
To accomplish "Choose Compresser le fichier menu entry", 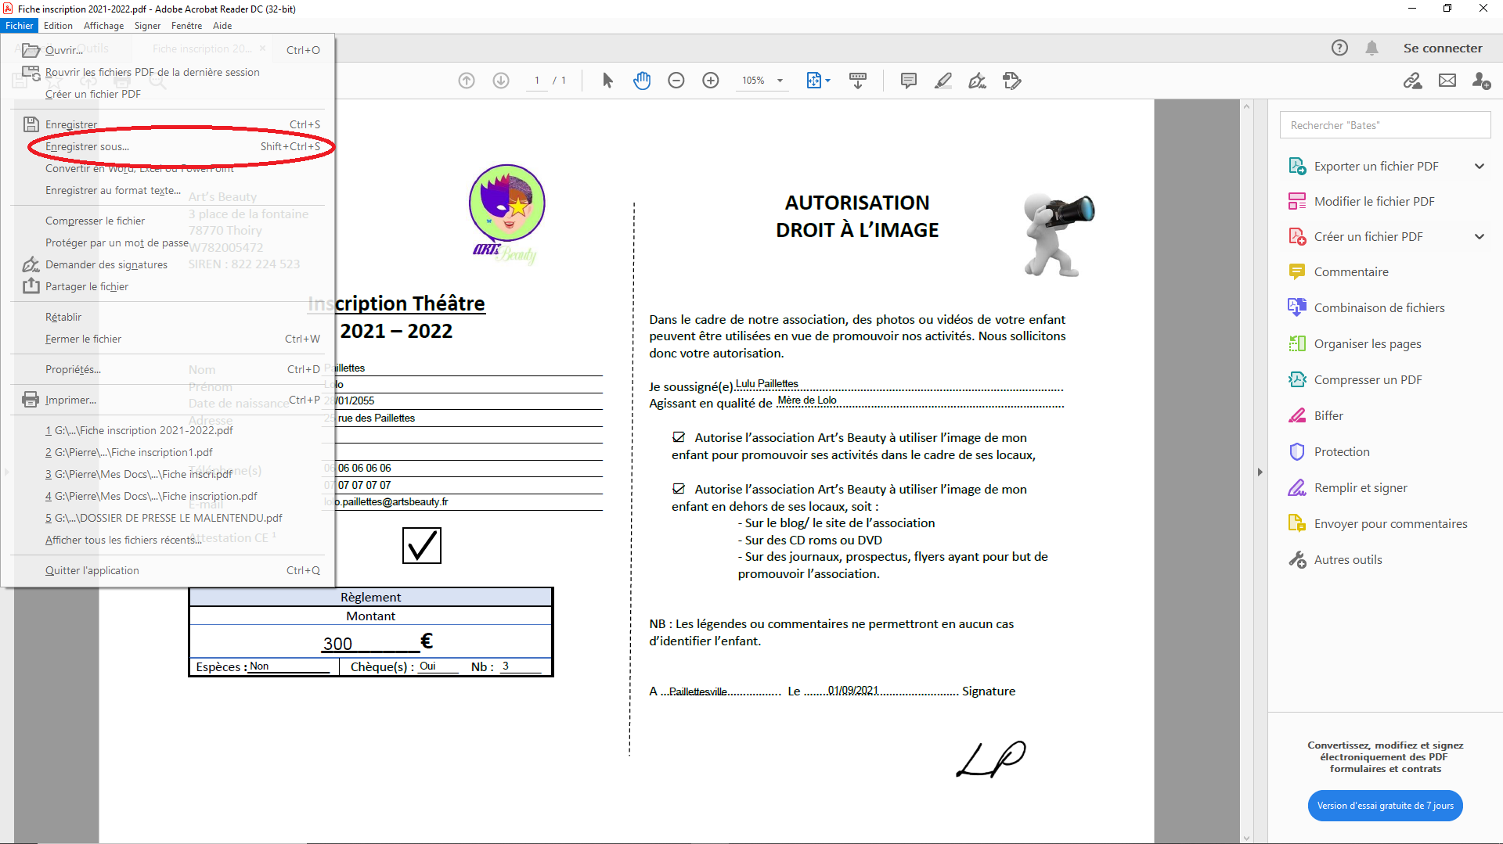I will [168, 221].
